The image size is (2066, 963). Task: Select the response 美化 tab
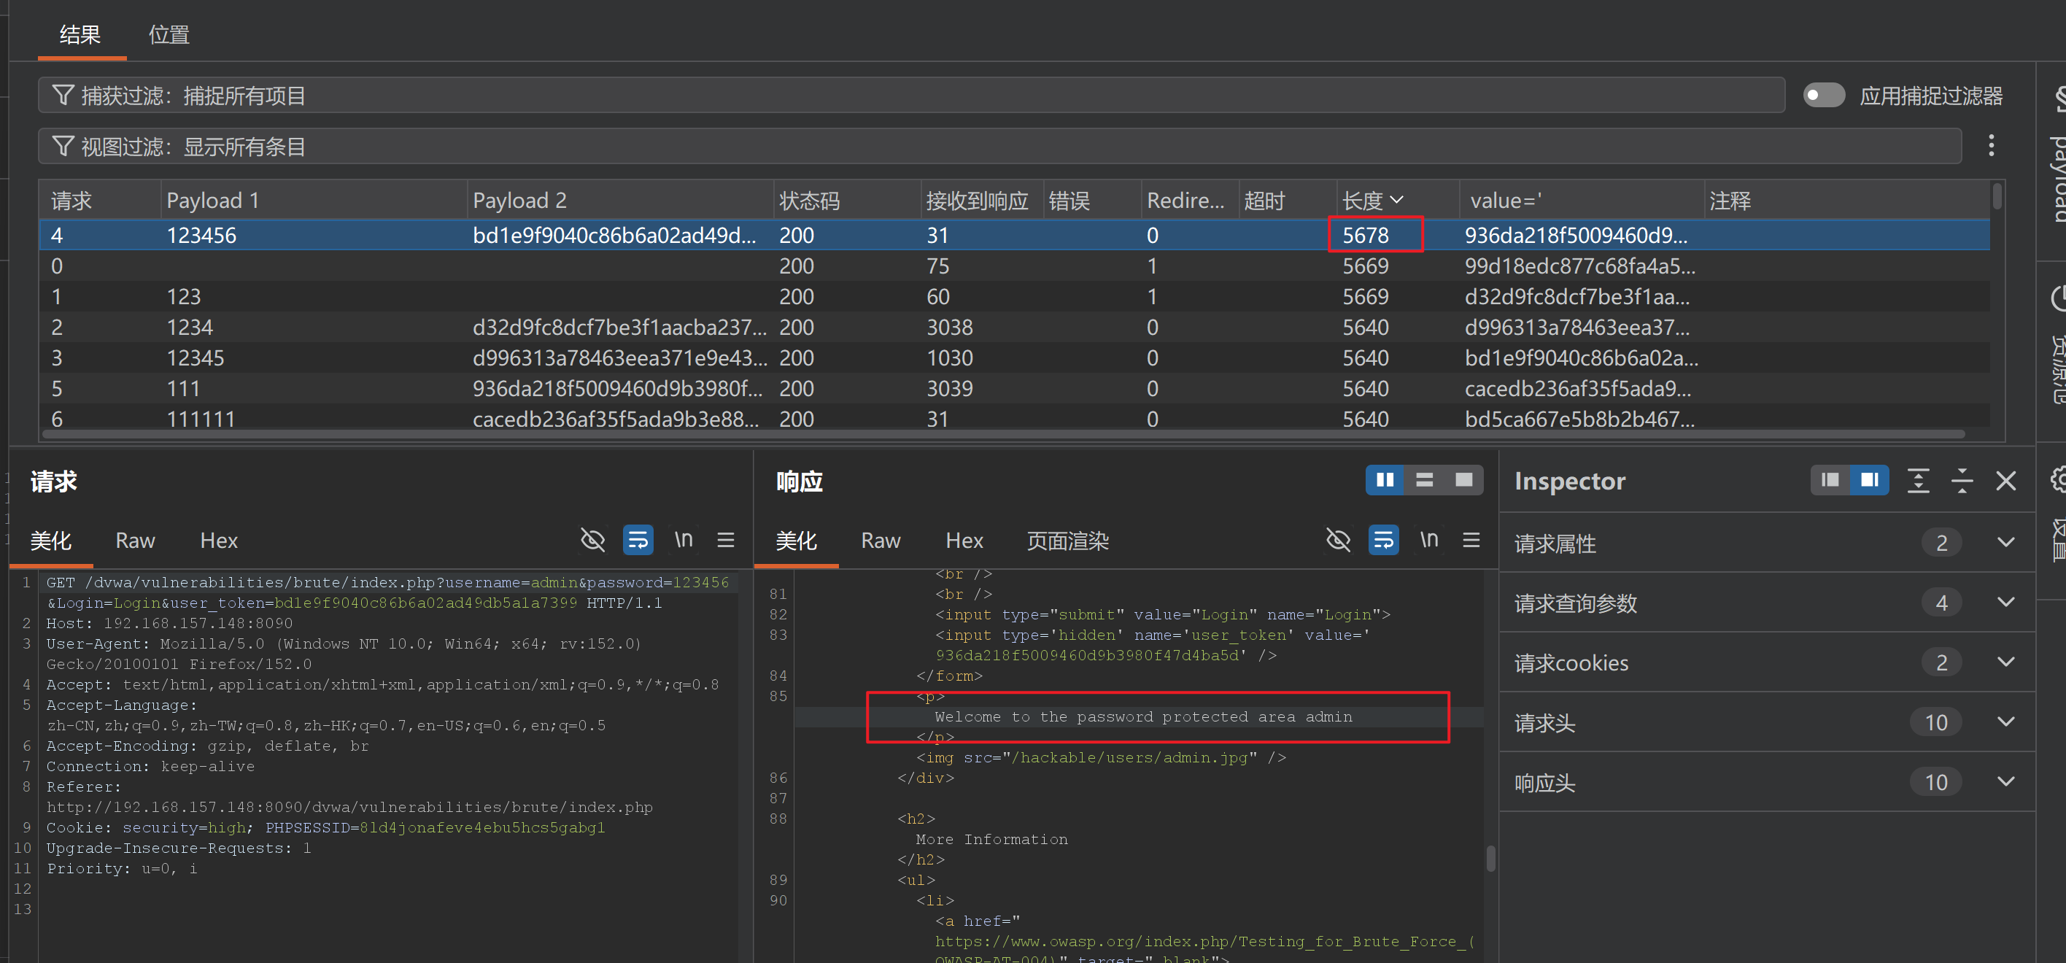(797, 541)
